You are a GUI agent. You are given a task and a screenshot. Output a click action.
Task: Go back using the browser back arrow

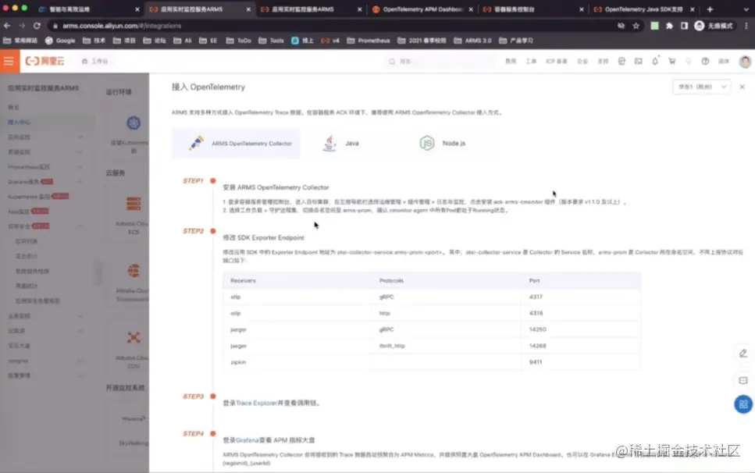coord(7,26)
